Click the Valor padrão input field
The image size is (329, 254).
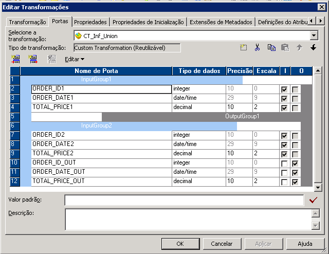184,200
